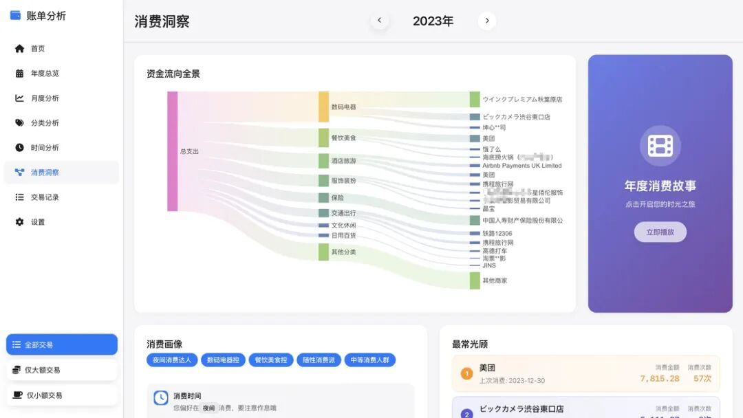Viewport: 743px width, 418px height.
Task: Click the 分类分析 tags icon
Action: point(19,123)
